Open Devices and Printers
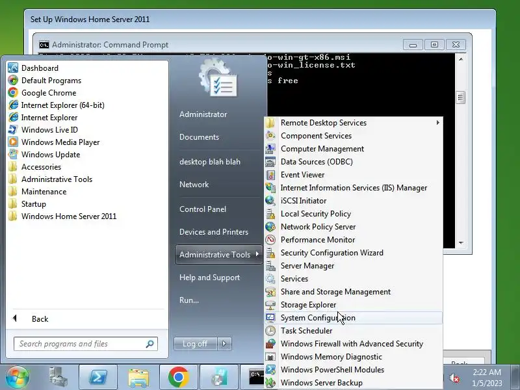Image resolution: width=520 pixels, height=390 pixels. pyautogui.click(x=214, y=232)
